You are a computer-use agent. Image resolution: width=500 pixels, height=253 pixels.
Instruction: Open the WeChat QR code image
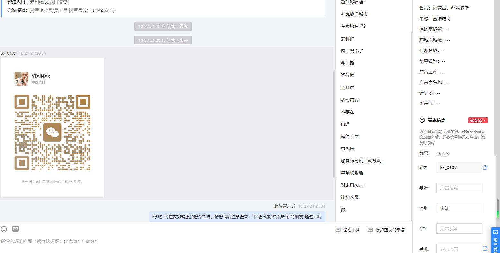pyautogui.click(x=52, y=128)
